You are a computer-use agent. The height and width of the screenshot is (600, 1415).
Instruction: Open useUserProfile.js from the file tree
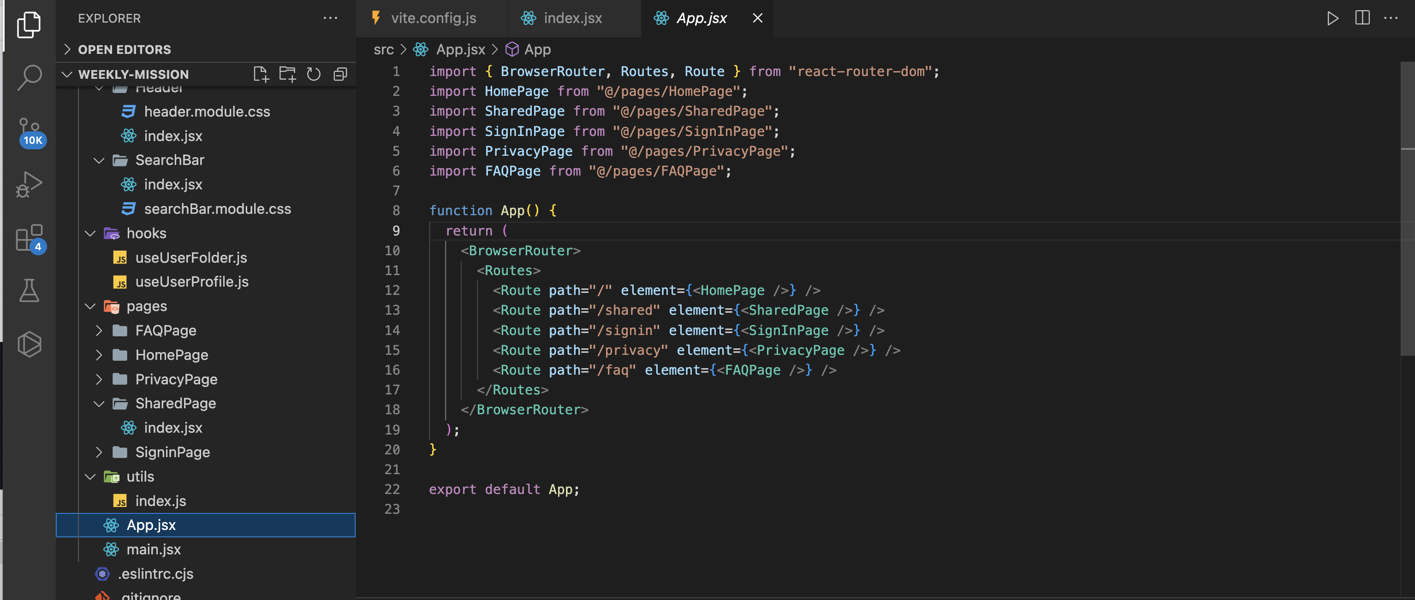click(x=192, y=282)
